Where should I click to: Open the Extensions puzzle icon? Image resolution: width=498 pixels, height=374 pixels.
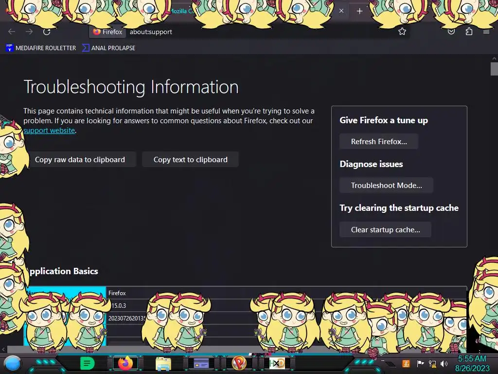pyautogui.click(x=469, y=31)
